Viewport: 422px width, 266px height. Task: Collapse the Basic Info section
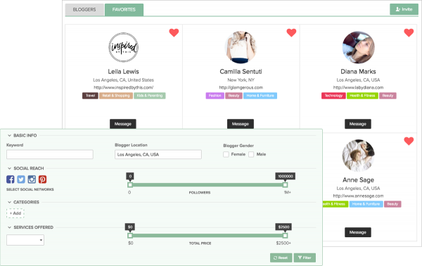pos(9,135)
